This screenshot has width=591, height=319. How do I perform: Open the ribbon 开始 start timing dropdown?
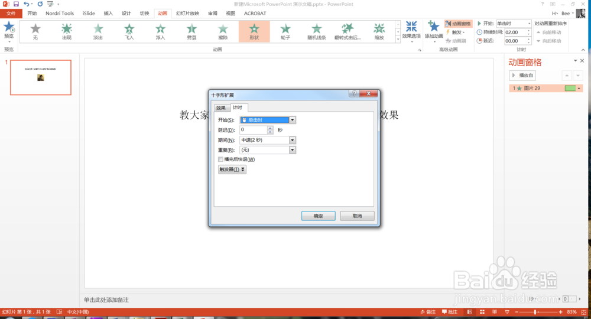(x=529, y=24)
